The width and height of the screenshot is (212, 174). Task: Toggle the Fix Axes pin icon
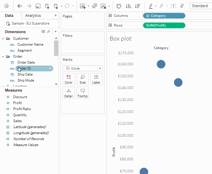coord(182,6)
